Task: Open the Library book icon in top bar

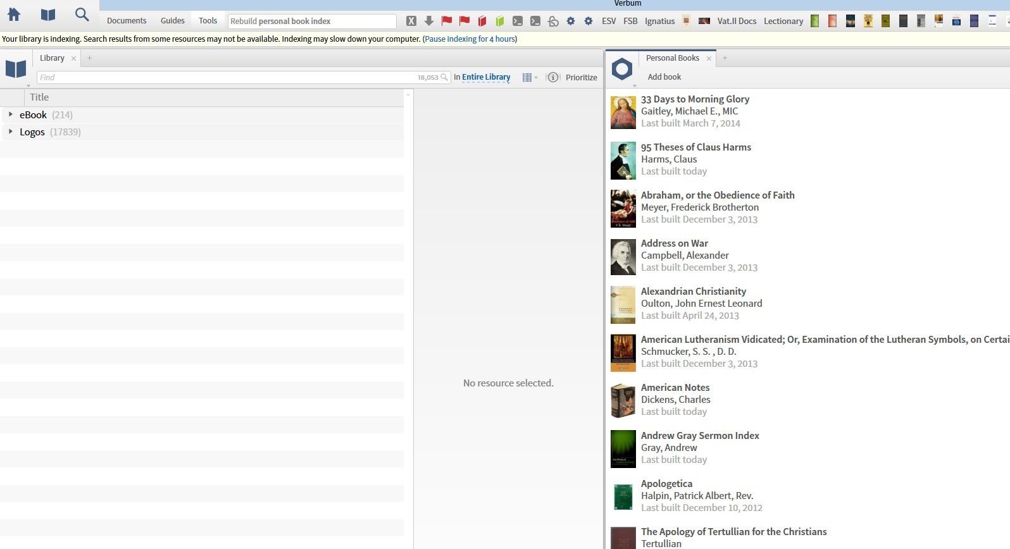Action: coord(48,15)
